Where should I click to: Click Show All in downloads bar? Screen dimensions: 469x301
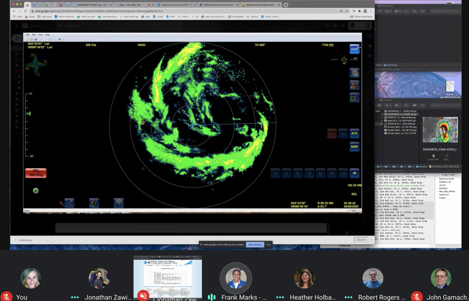(361, 240)
